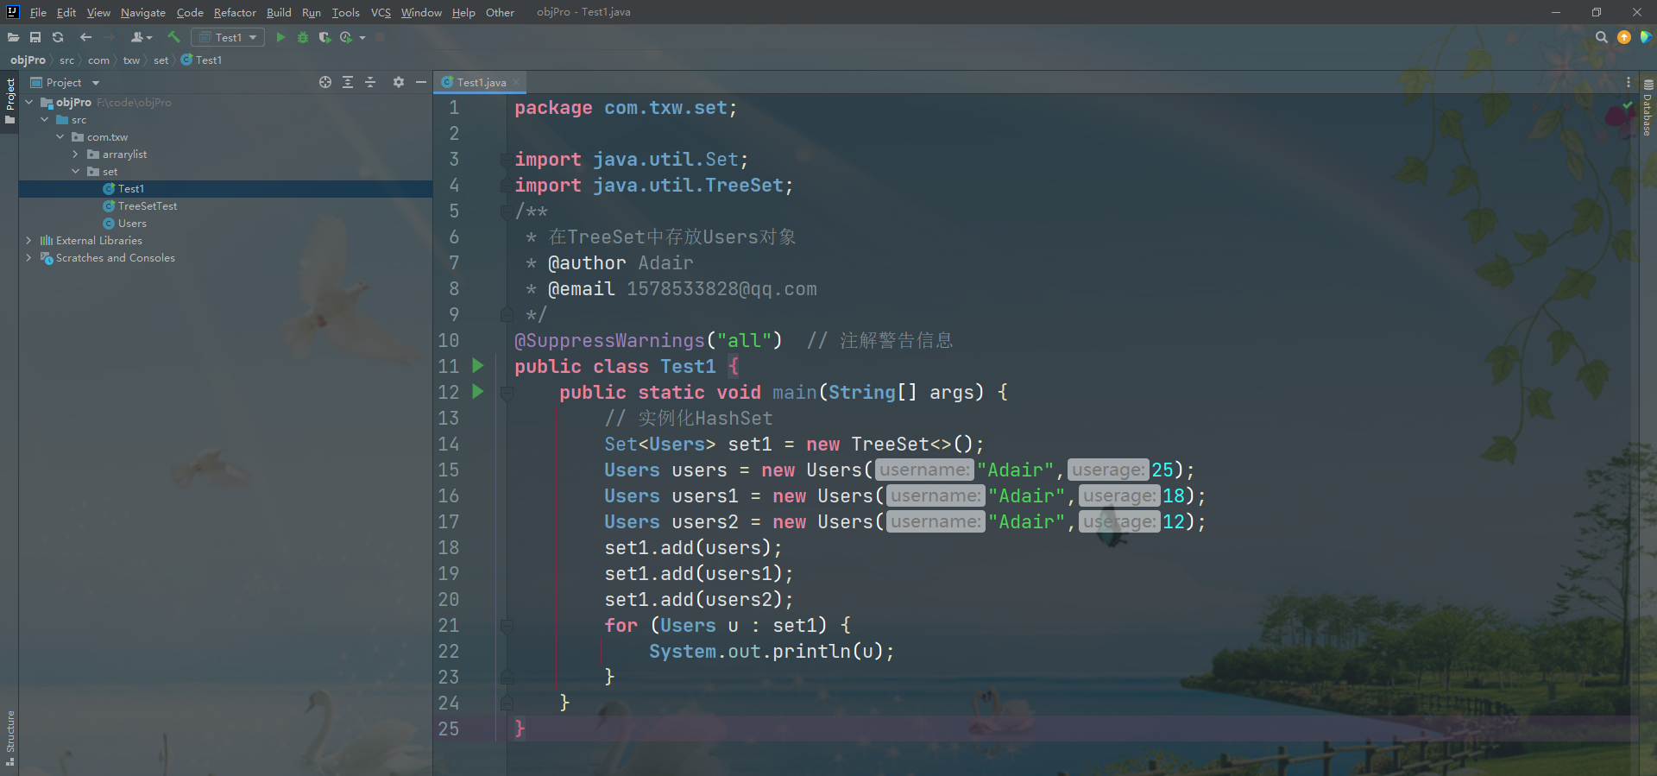Screen dimensions: 1657x776
Task: Collapse the set package node
Action: click(75, 171)
